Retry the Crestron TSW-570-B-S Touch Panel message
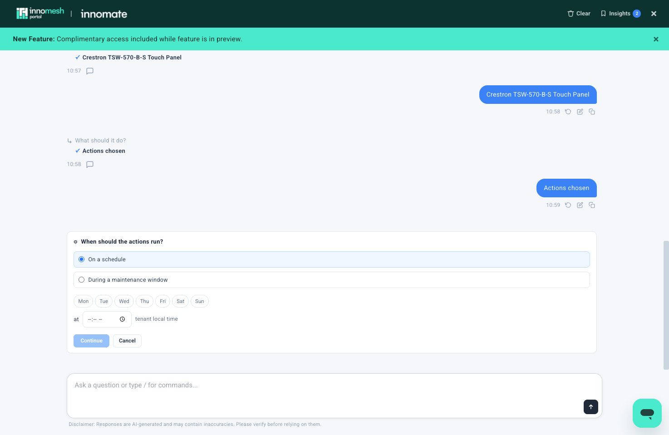Image resolution: width=669 pixels, height=435 pixels. pos(568,112)
